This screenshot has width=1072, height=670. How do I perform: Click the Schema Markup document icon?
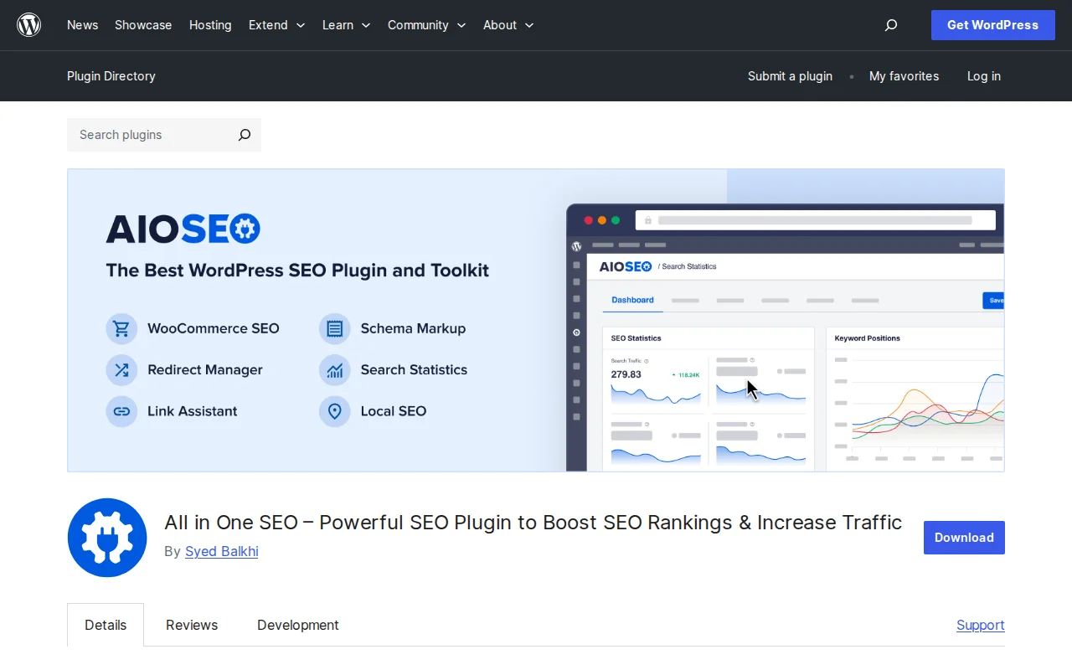tap(334, 328)
